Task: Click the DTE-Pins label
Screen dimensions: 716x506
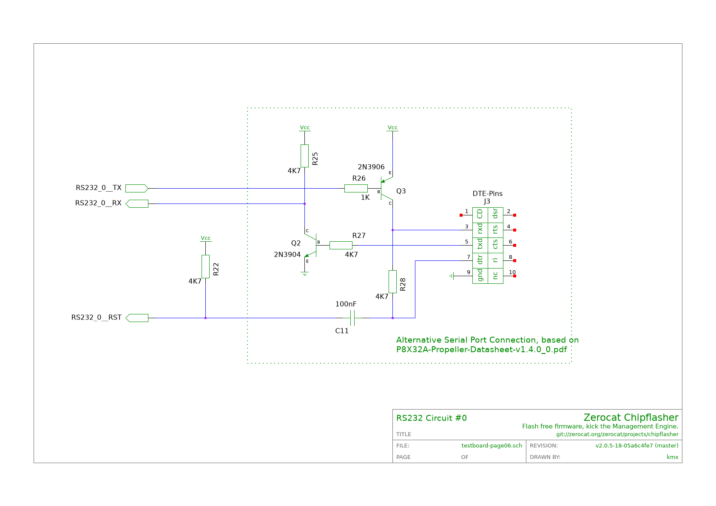Action: 488,194
